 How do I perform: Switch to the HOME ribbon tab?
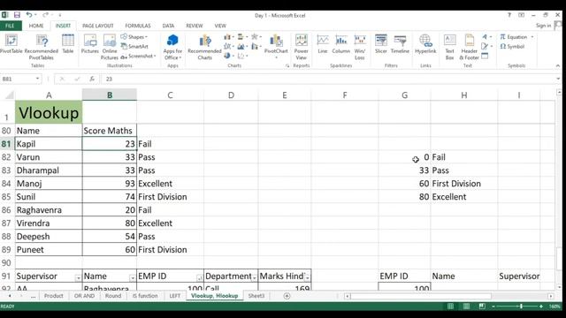pos(36,26)
